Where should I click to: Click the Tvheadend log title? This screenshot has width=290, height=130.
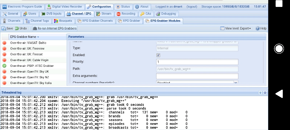pyautogui.click(x=11, y=93)
